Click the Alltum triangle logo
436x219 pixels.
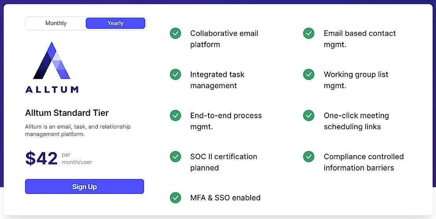(x=52, y=60)
